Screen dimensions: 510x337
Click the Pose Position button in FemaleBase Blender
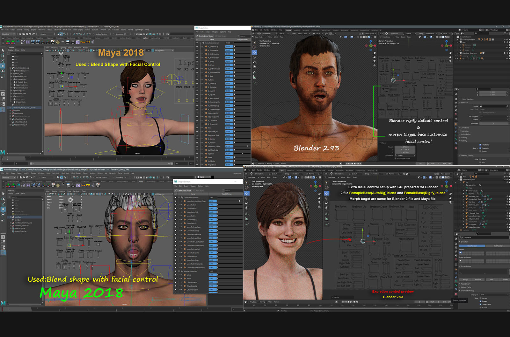coord(472,246)
